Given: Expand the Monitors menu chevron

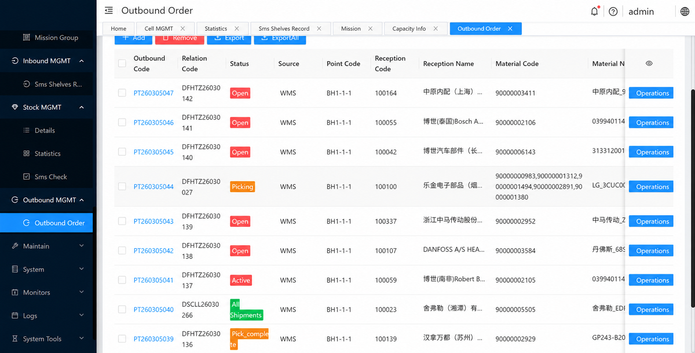Looking at the screenshot, I should (81, 292).
